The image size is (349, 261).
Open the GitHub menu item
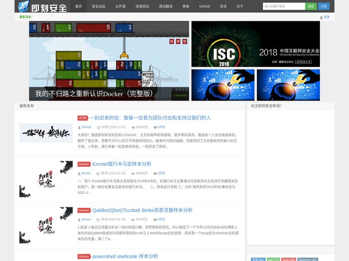pos(205,6)
